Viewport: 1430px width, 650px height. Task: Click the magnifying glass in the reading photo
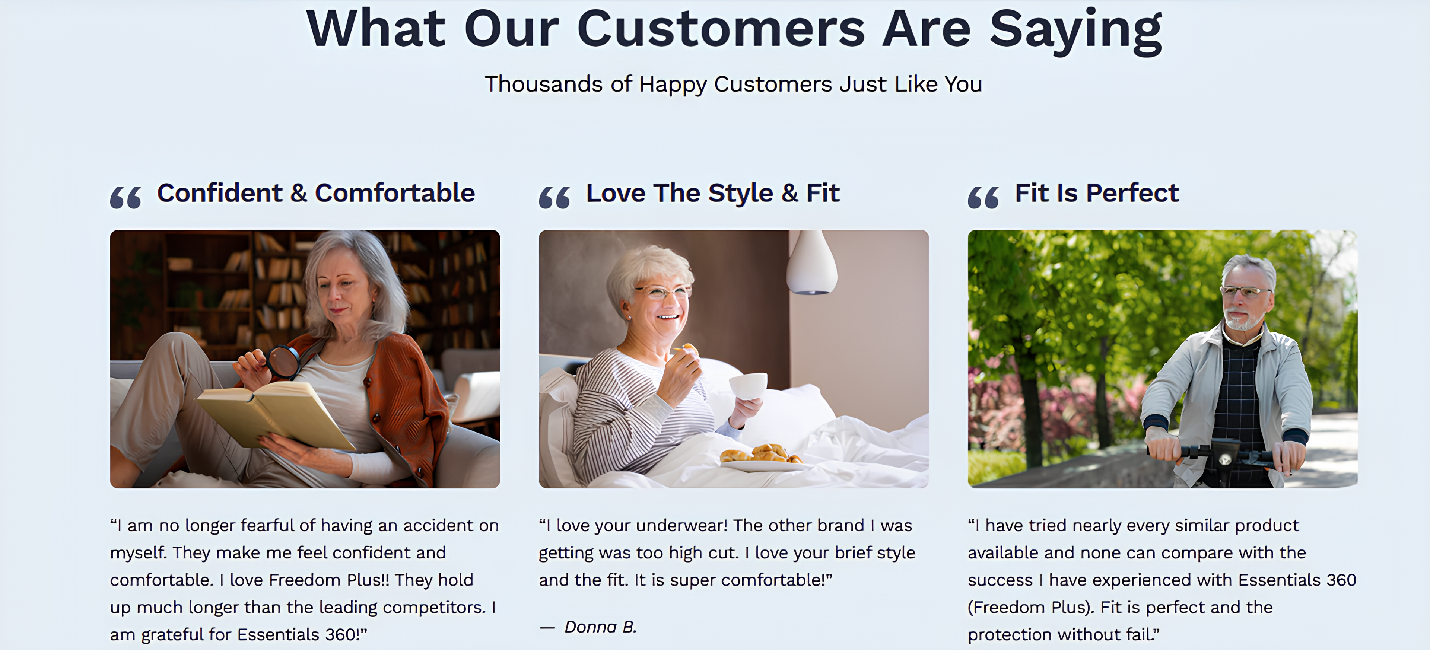click(x=284, y=361)
